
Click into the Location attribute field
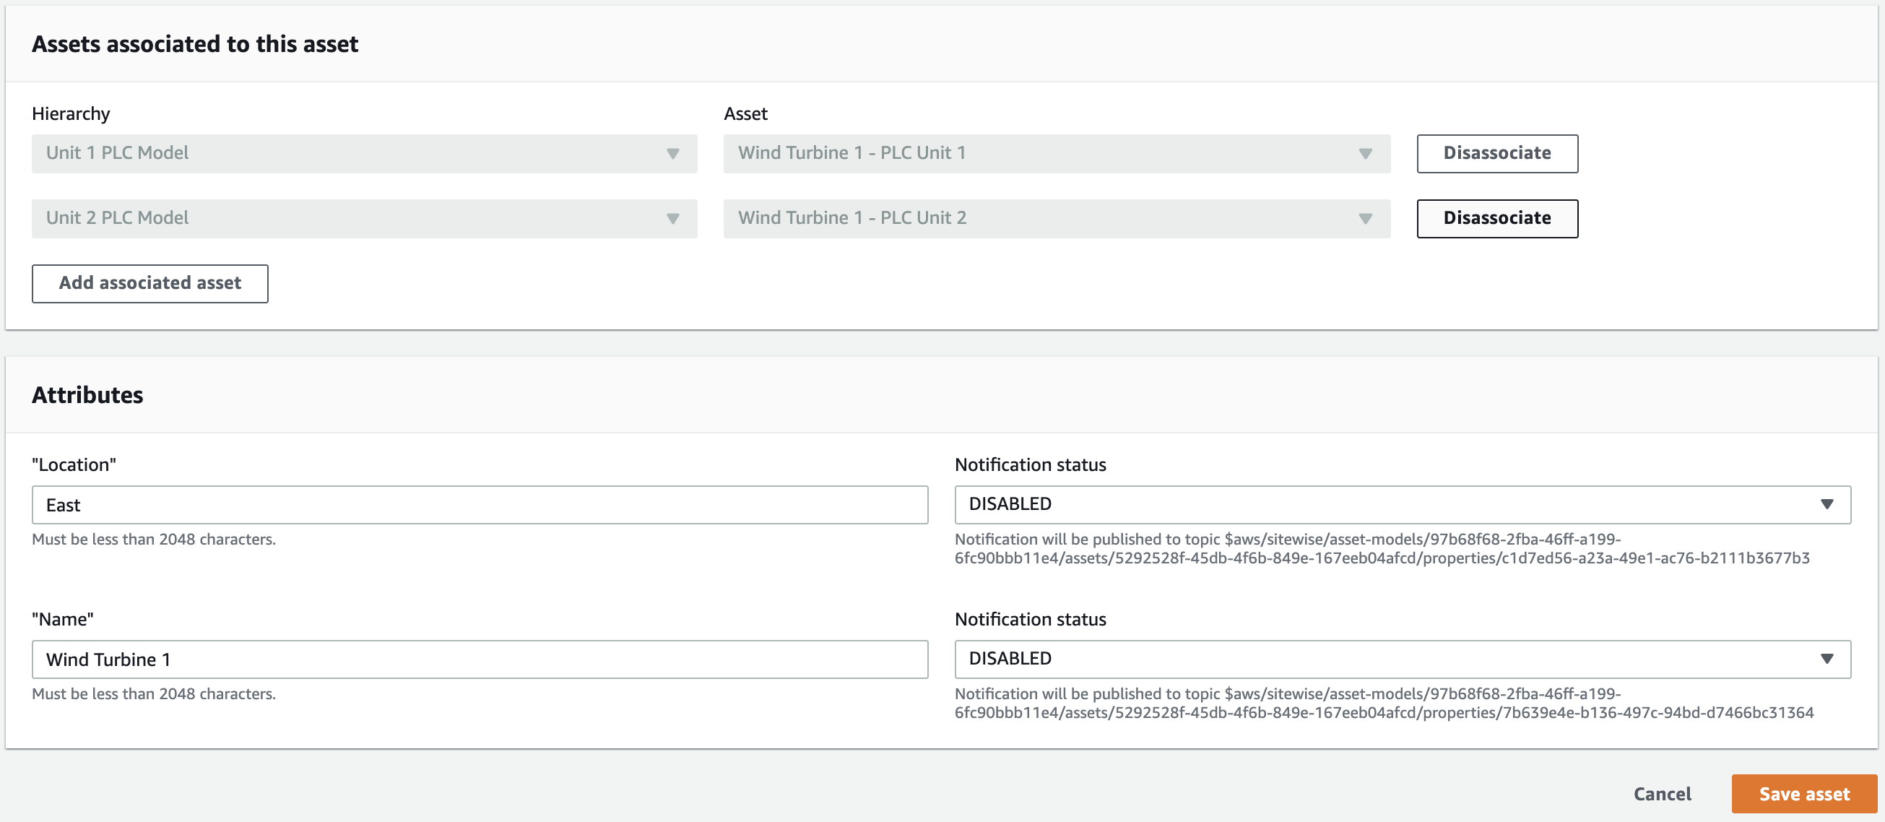point(480,505)
